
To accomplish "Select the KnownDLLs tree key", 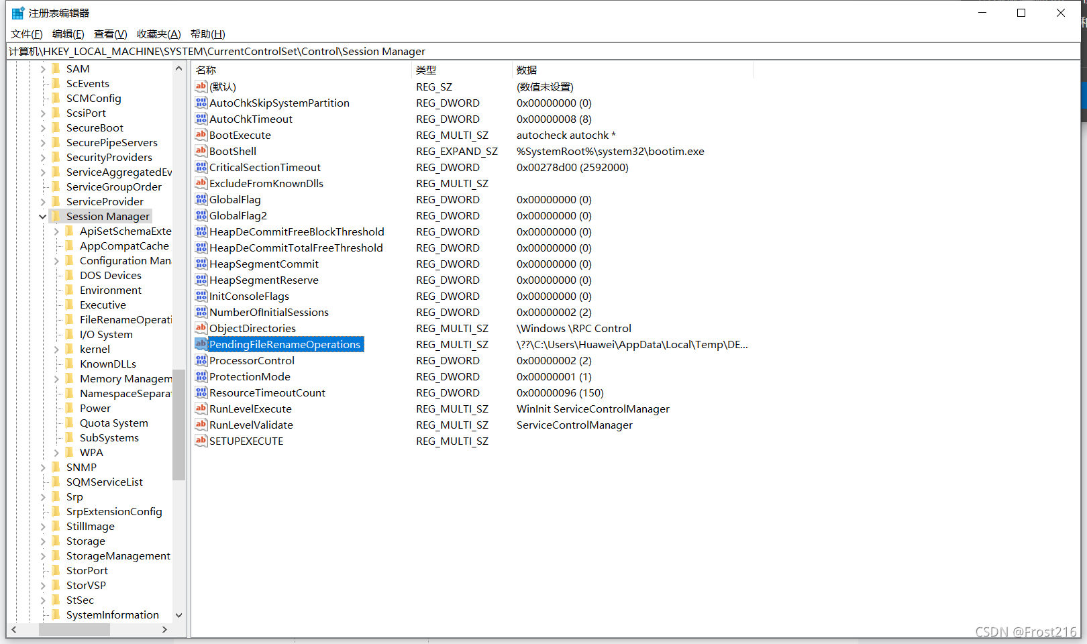I will pos(107,364).
